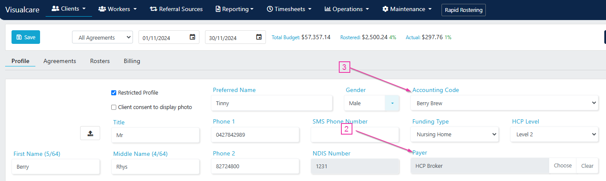Go to Referral Sources
Screen dimensions: 606x181
click(176, 9)
